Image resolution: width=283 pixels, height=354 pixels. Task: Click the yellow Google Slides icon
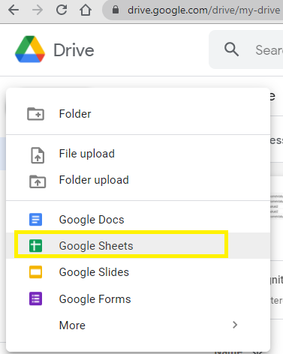coord(35,272)
